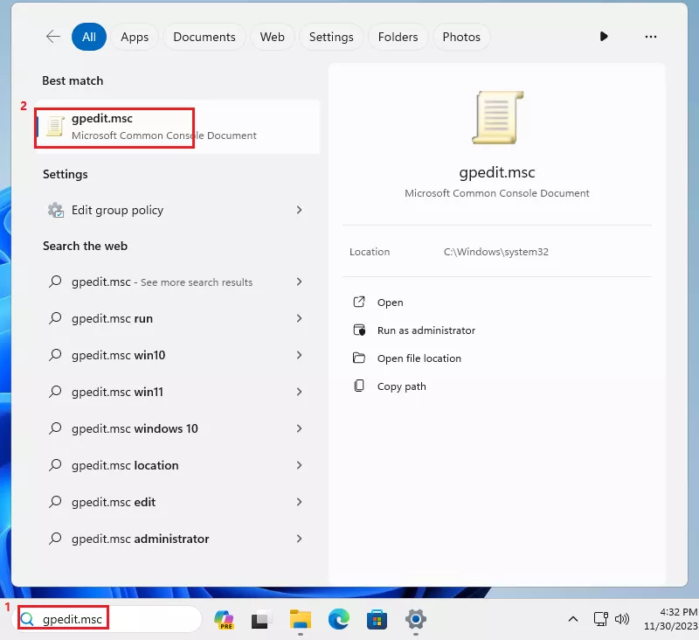Screen dimensions: 699x640
Task: Open File Explorer from the taskbar
Action: click(301, 619)
